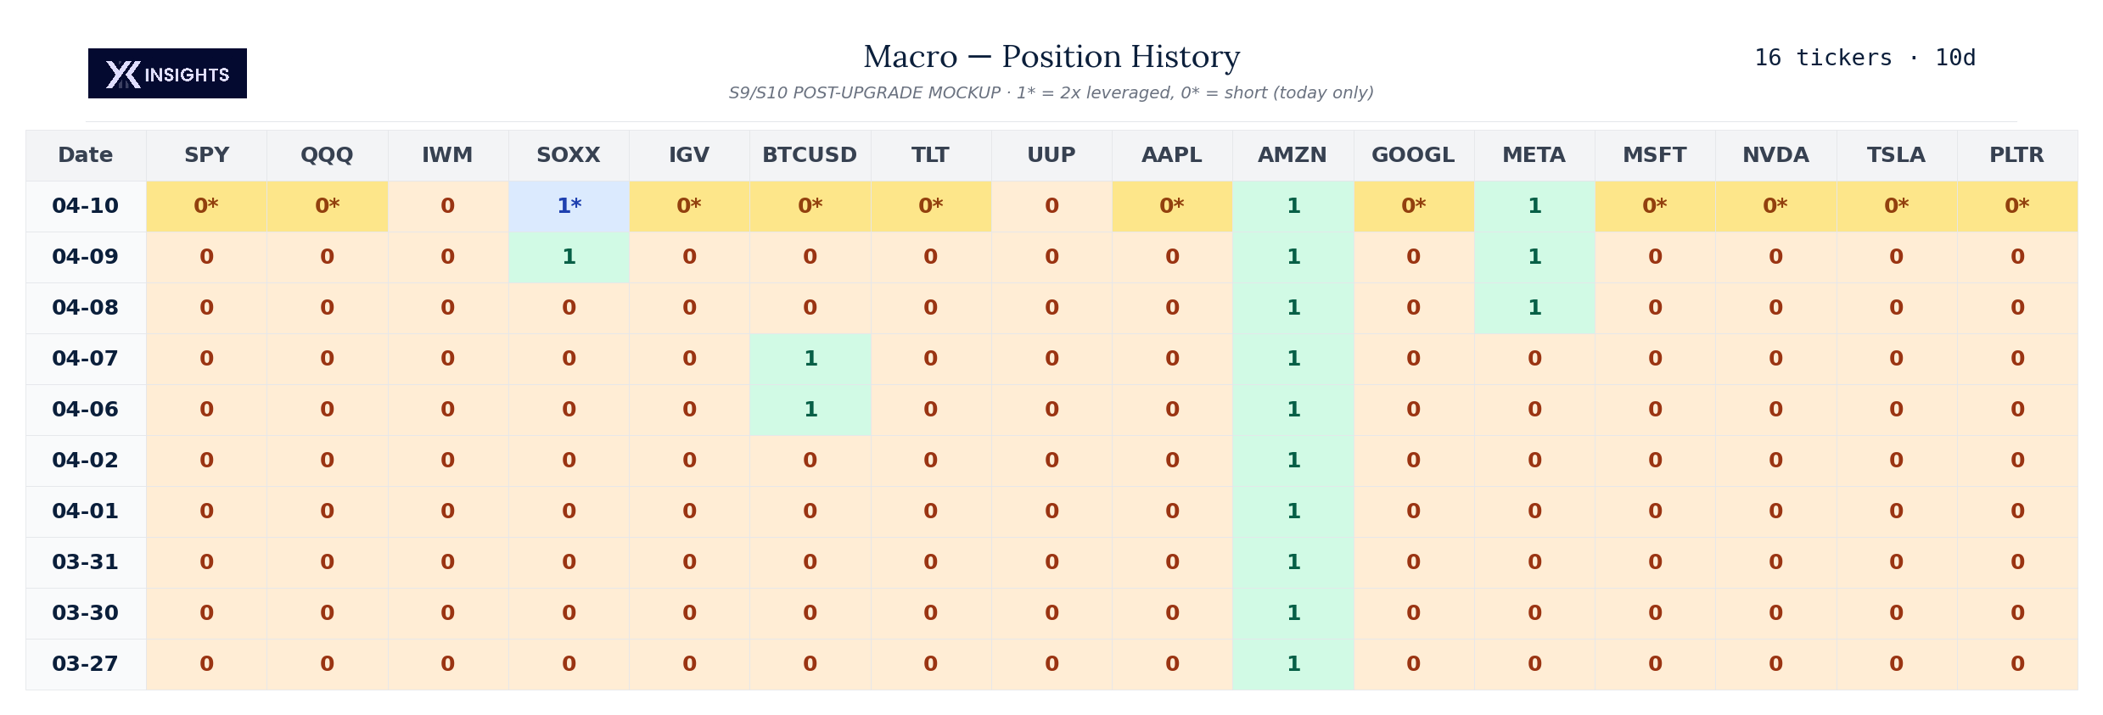Select the BTCUSD column header
The image size is (2103, 715).
click(x=810, y=155)
